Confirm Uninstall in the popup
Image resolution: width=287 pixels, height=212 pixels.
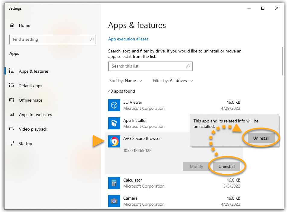tap(261, 138)
